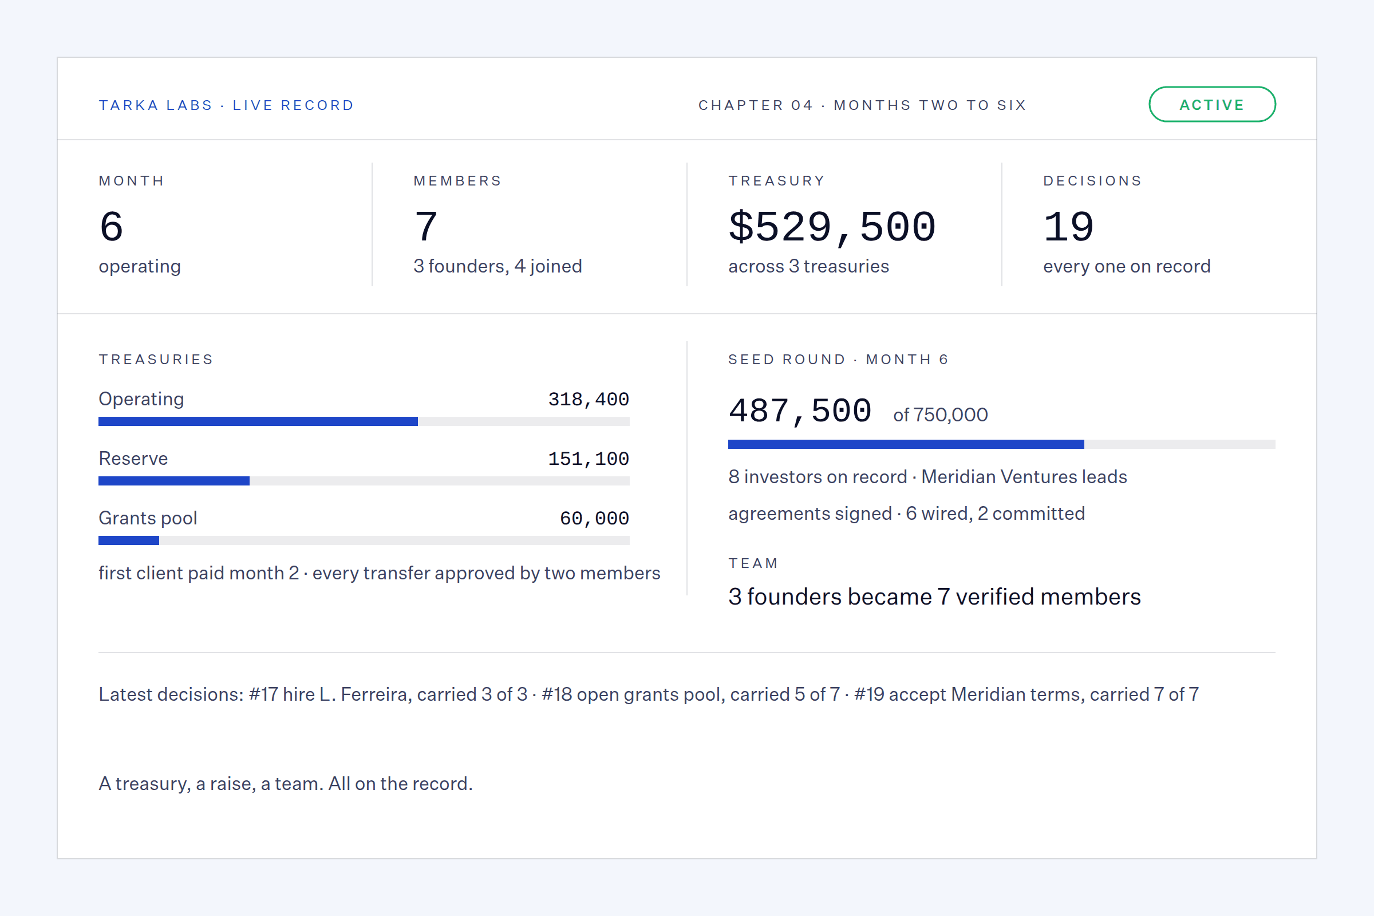This screenshot has height=916, width=1374.
Task: Select the Reserve amount 151,100
Action: (x=589, y=459)
